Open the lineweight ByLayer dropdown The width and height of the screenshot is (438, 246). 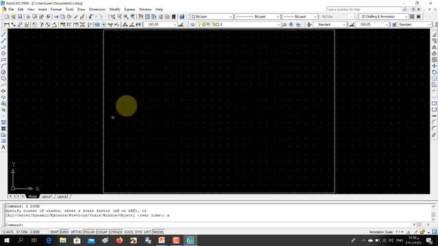pyautogui.click(x=300, y=16)
